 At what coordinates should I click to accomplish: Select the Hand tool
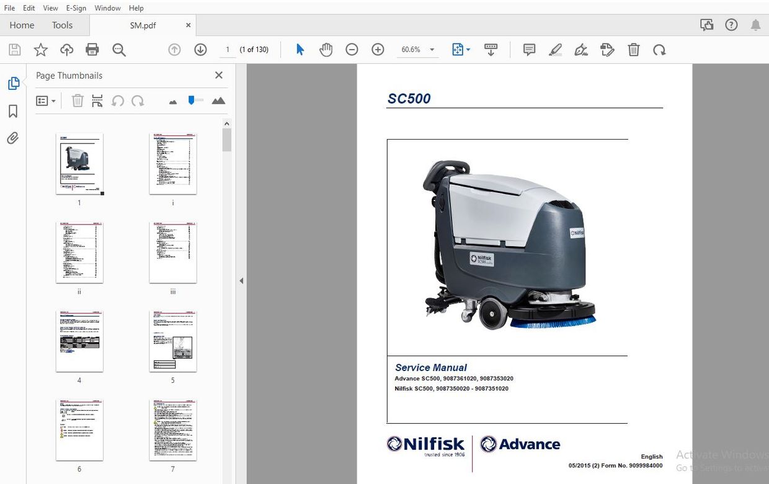click(324, 49)
